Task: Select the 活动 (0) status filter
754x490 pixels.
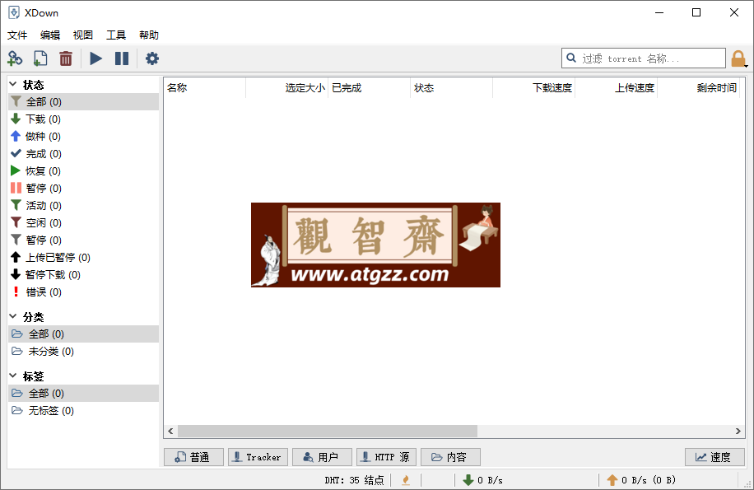Action: coord(84,206)
